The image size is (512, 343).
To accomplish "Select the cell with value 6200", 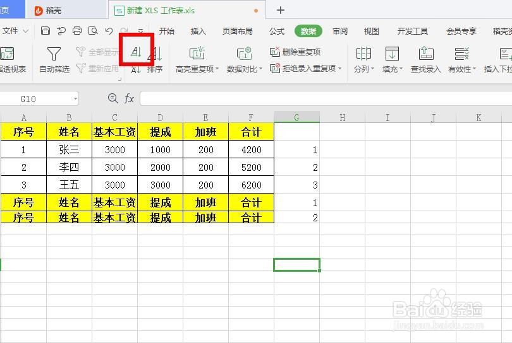I will [252, 185].
